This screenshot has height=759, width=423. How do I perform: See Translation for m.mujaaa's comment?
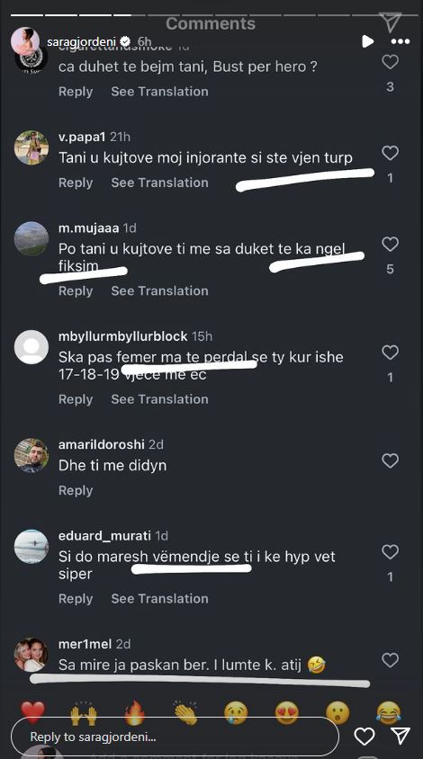(159, 290)
